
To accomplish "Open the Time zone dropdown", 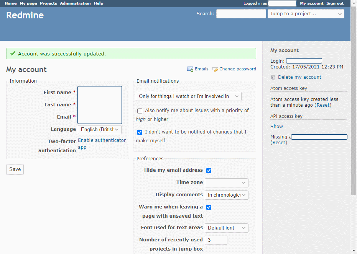I will point(227,183).
